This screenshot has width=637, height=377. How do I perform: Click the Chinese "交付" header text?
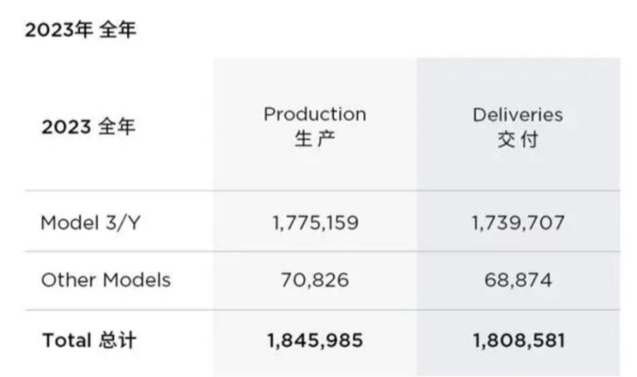(518, 140)
